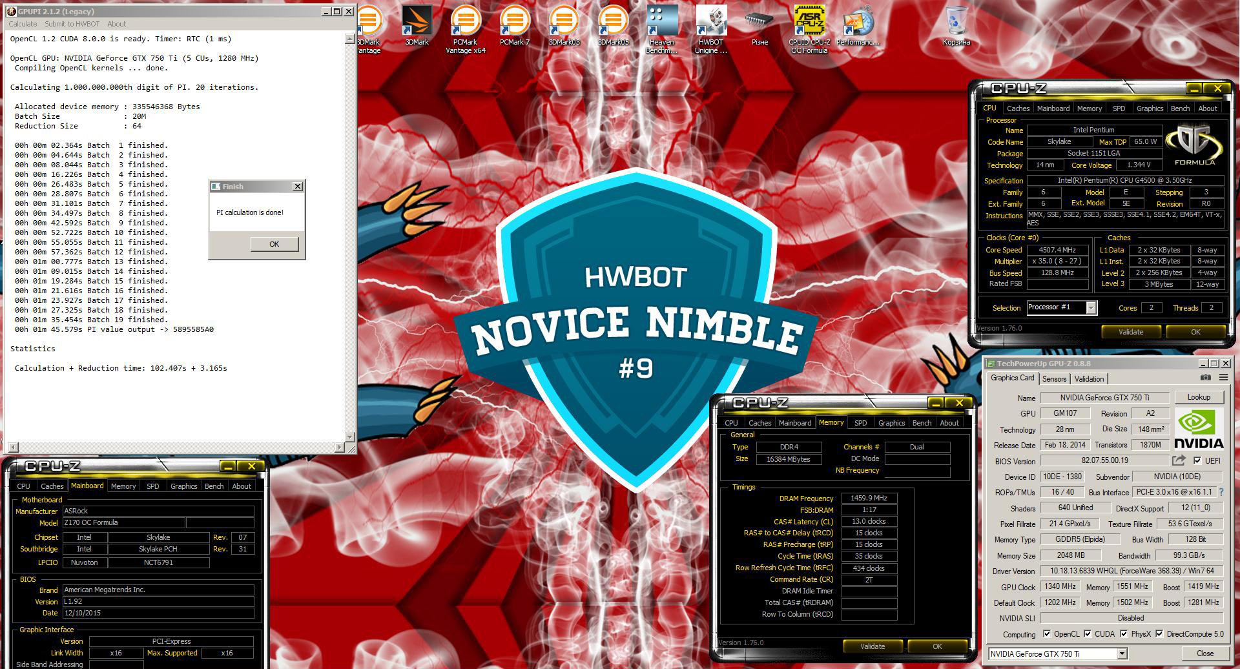Viewport: 1240px width, 669px height.
Task: Click the GPU-Z Name field value
Action: point(1104,398)
